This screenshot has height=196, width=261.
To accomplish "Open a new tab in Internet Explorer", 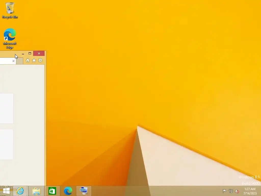I will pos(20,61).
